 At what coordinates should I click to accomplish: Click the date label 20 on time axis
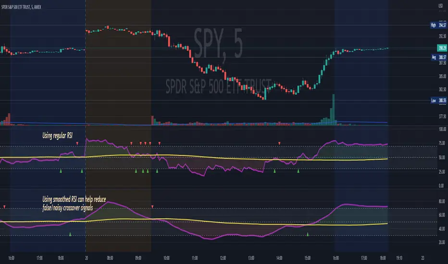87,258
